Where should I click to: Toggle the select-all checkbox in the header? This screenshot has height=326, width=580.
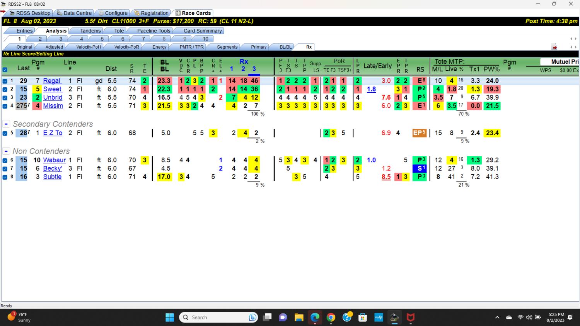(5, 70)
